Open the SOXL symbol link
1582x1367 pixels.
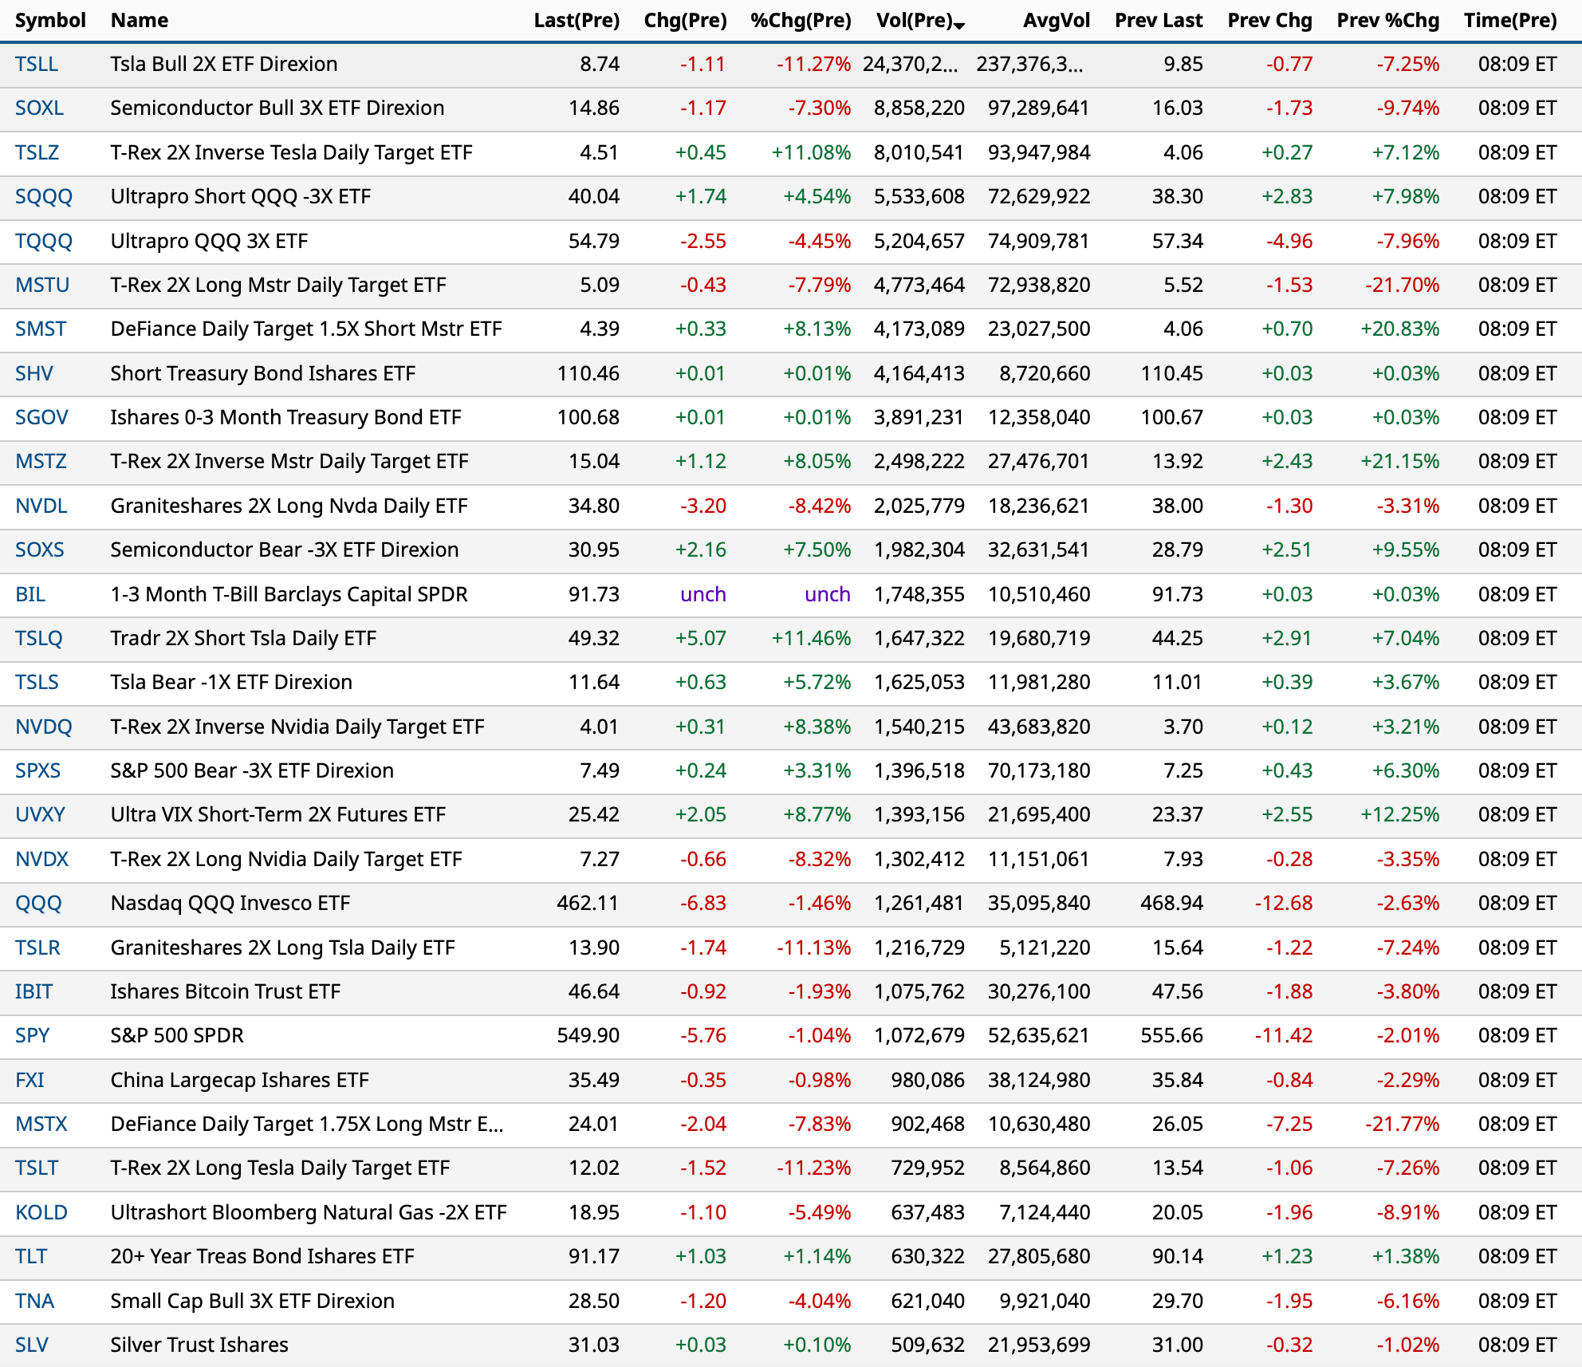point(39,108)
